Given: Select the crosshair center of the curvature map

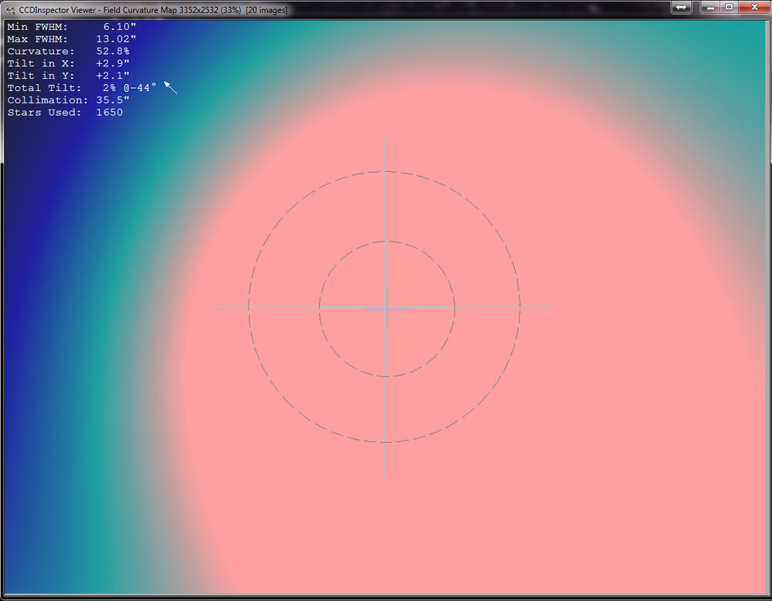Looking at the screenshot, I should (385, 307).
